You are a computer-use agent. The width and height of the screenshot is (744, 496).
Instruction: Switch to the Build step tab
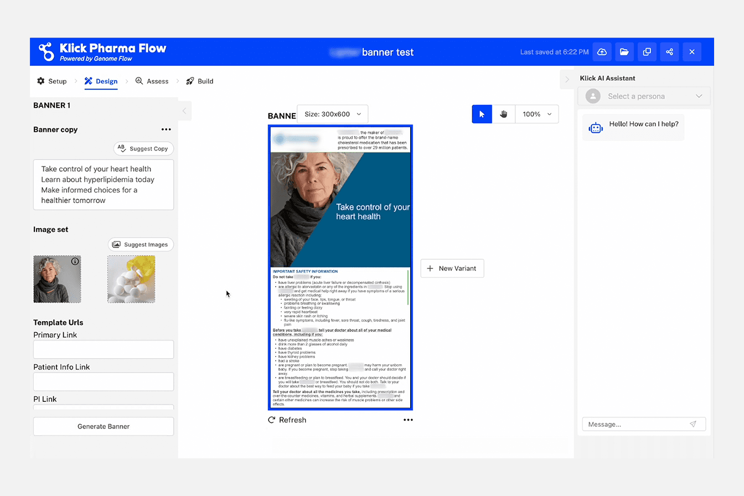tap(200, 81)
